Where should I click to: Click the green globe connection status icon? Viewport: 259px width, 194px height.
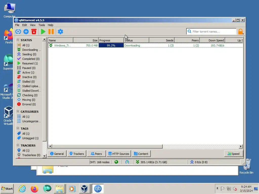[x=116, y=162]
